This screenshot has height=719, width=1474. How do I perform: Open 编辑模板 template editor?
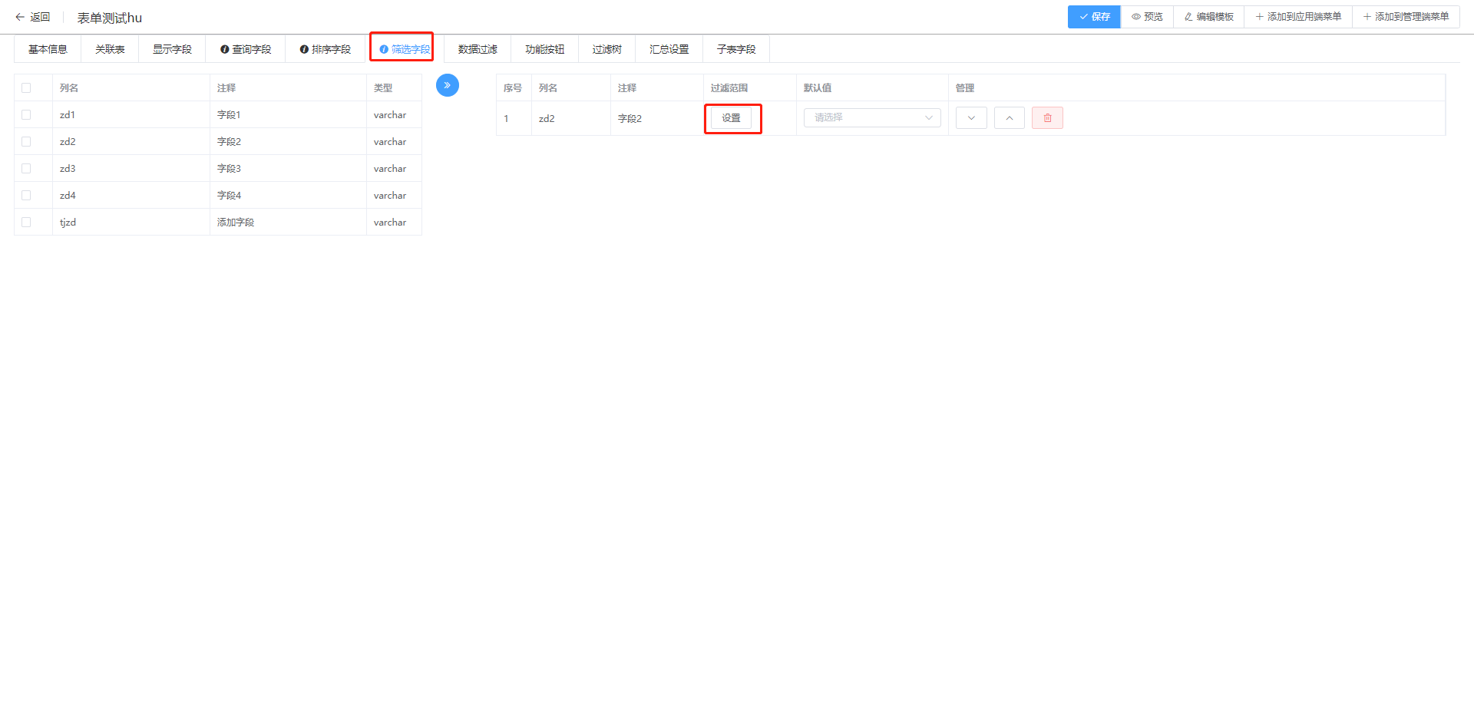tap(1208, 17)
